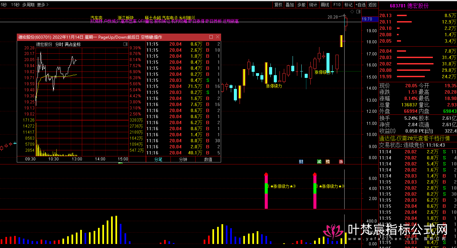
Task: Click the 20.04 buy order row
Action: point(418,51)
